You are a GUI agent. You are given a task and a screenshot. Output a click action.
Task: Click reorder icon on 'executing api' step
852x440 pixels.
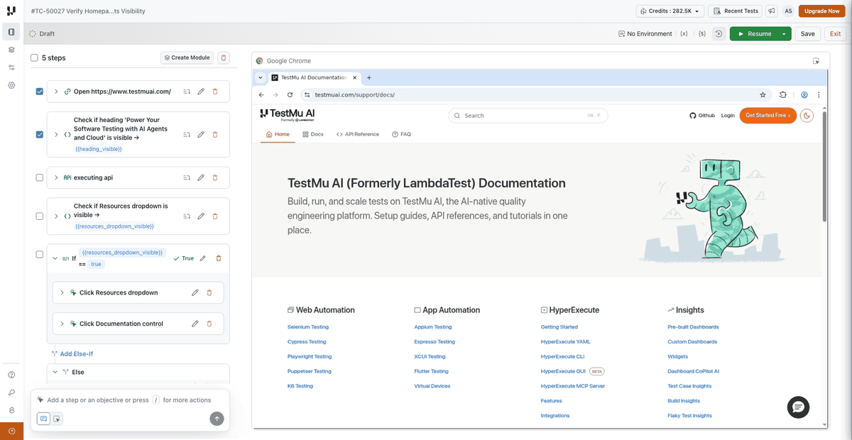(187, 177)
